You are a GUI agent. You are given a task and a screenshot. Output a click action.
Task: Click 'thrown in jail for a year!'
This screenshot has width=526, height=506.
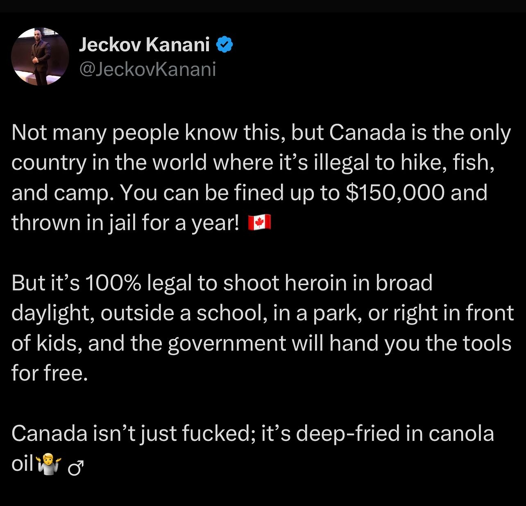pos(125,223)
